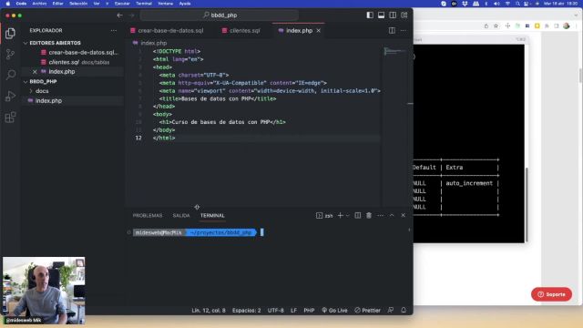This screenshot has height=328, width=583.
Task: Toggle the secondary sidebar layout icon
Action: [393, 15]
